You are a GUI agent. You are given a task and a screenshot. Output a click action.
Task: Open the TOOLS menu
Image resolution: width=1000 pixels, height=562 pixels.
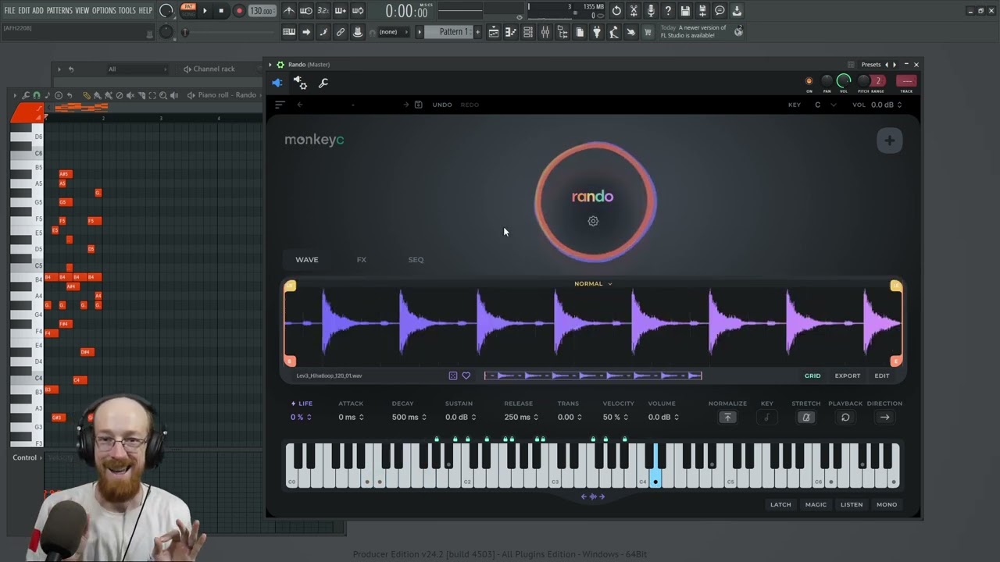coord(127,11)
